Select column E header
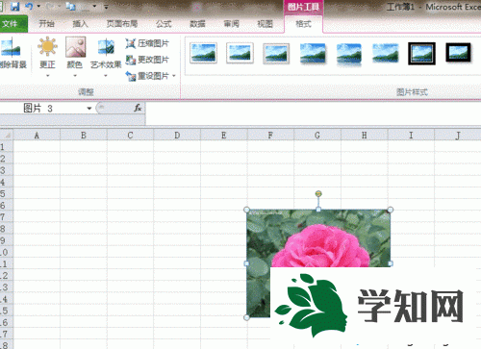This screenshot has height=349, width=481. point(224,136)
